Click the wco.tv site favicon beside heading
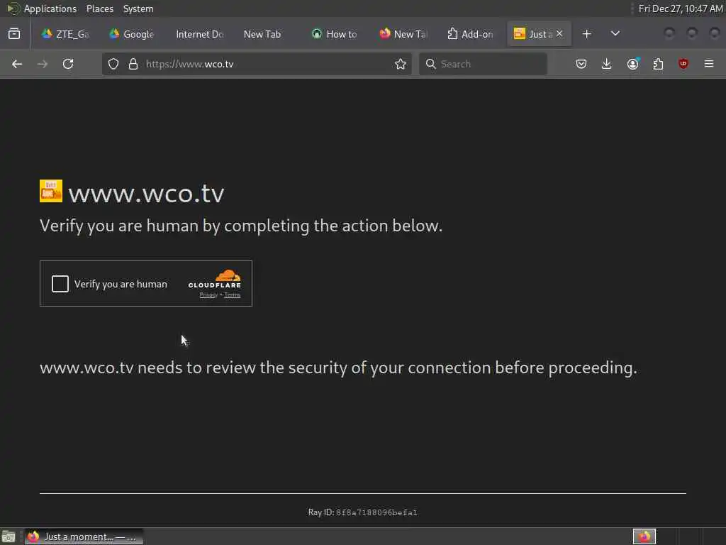The width and height of the screenshot is (726, 545). 51,191
